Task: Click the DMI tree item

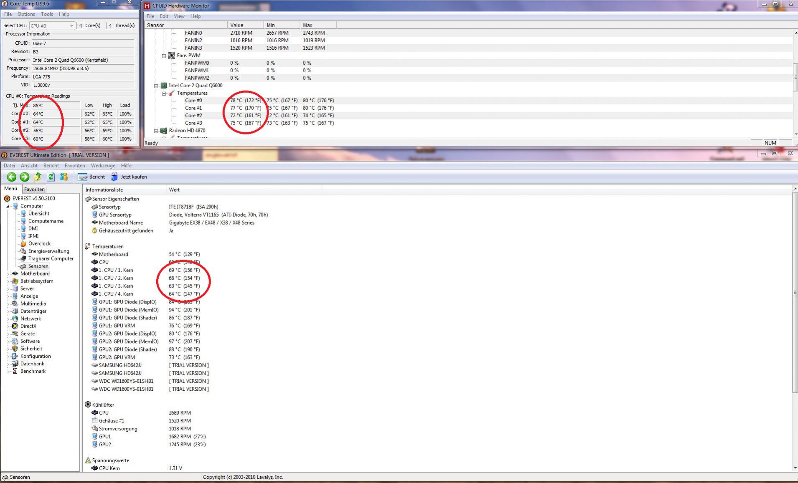Action: click(x=33, y=229)
